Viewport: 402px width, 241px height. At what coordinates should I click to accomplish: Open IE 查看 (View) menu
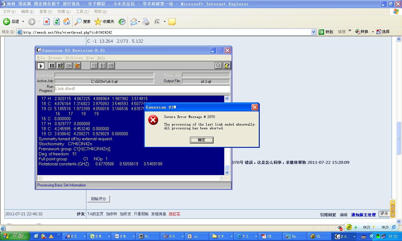[x=46, y=12]
